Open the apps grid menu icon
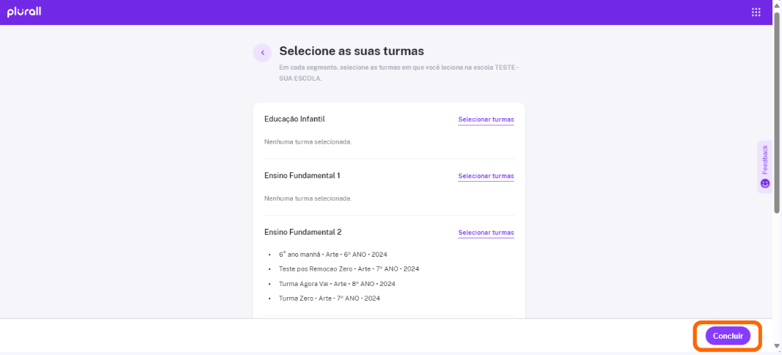Viewport: 782px width, 355px height. (756, 12)
